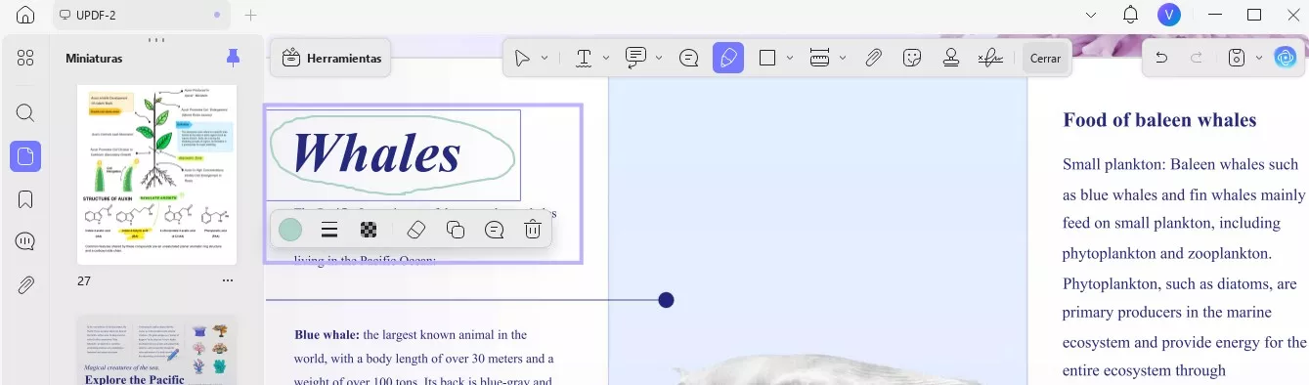Click the attachment paperclip in toolbar
Viewport: 1309px width, 385px height.
click(874, 58)
